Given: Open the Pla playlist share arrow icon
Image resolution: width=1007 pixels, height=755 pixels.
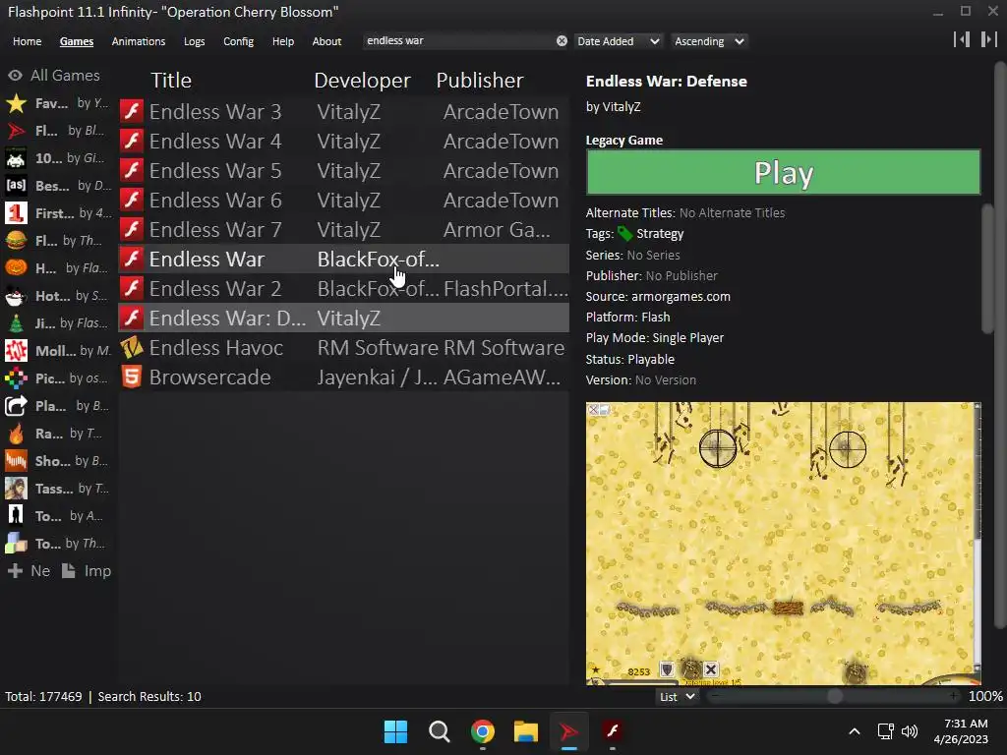Looking at the screenshot, I should 16,406.
